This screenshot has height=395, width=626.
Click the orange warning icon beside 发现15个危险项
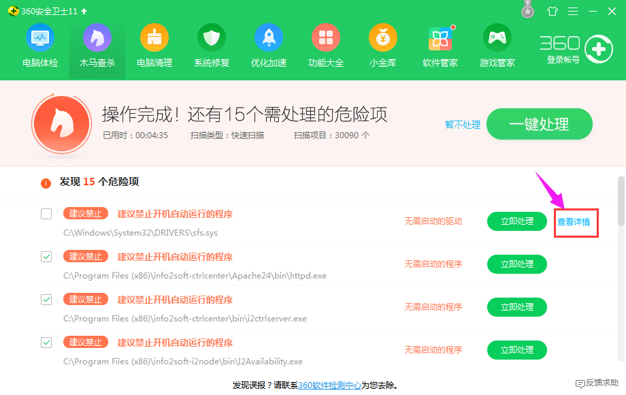pyautogui.click(x=46, y=183)
